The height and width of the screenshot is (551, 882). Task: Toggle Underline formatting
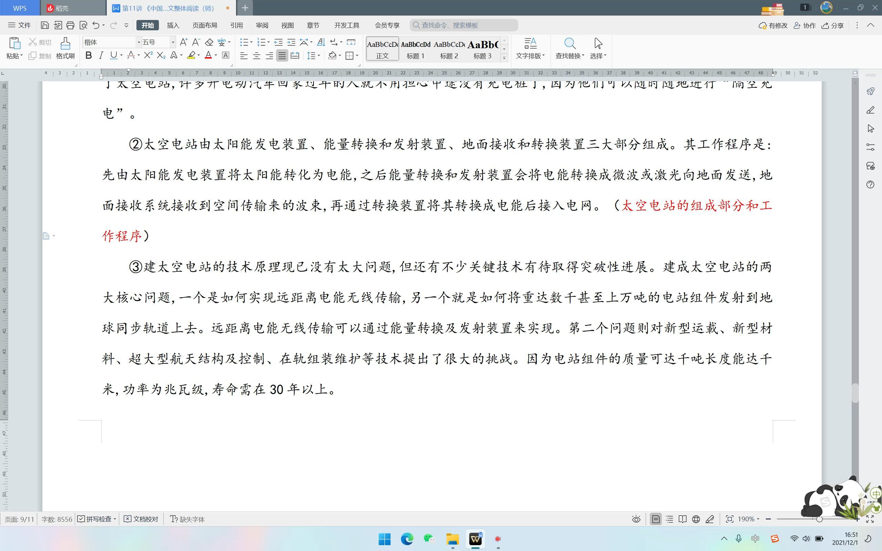[113, 55]
